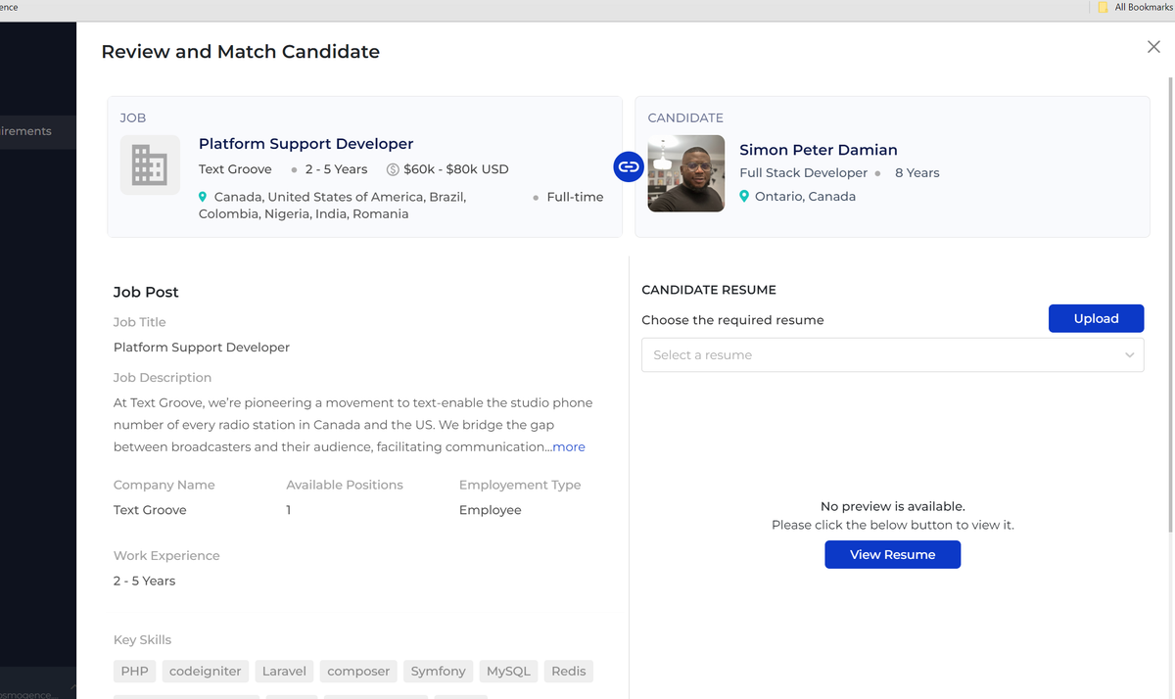Click the company building icon

(150, 164)
